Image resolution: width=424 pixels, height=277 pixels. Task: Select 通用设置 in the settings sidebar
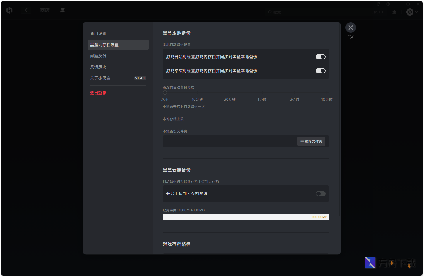98,33
